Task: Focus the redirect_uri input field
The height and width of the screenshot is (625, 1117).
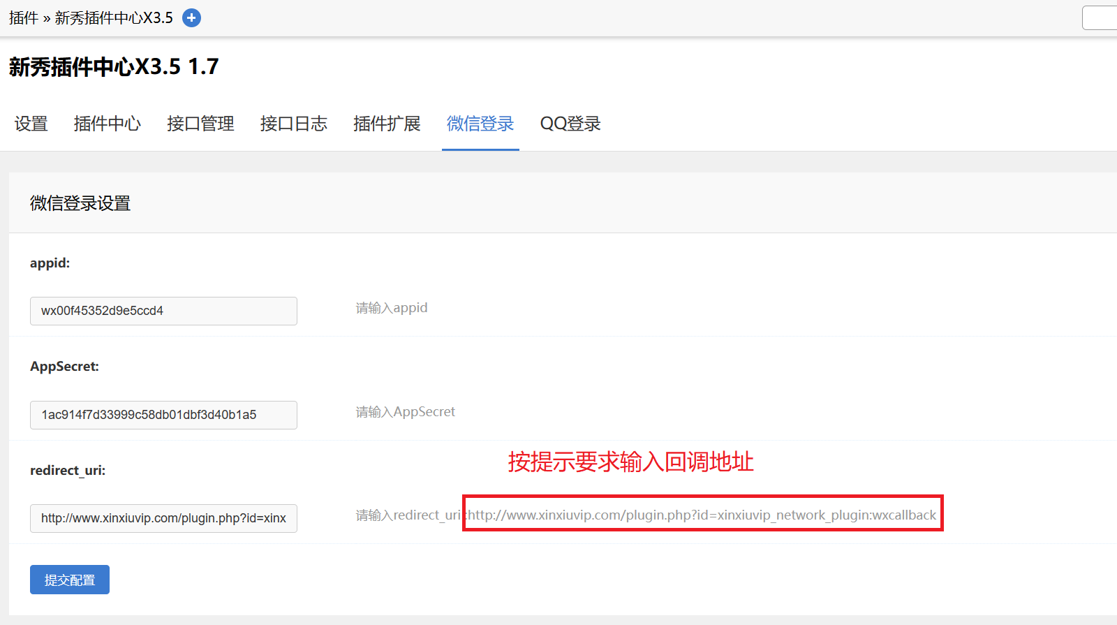Action: (163, 518)
